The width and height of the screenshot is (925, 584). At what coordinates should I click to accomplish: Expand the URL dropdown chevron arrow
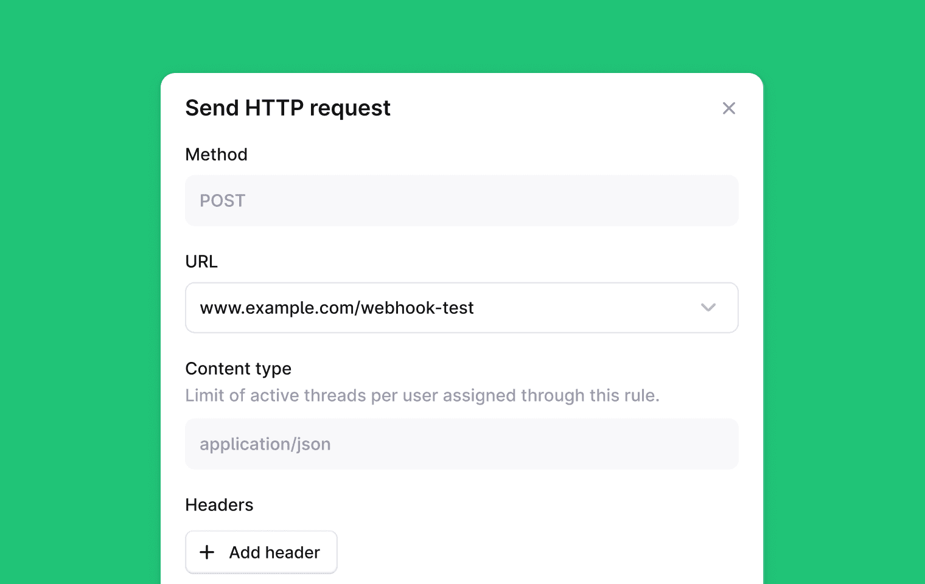[x=708, y=308]
